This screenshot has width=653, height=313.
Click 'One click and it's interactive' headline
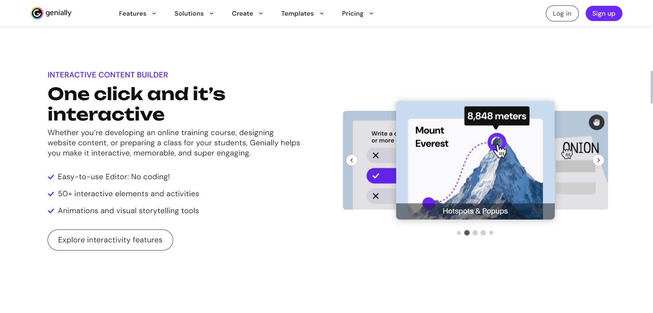click(136, 104)
